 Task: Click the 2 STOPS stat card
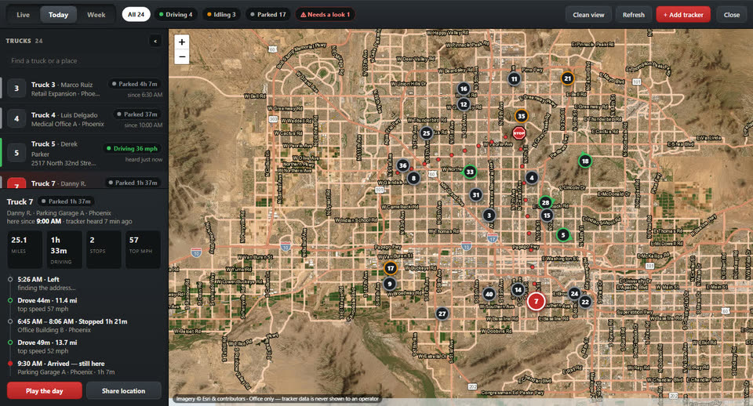pyautogui.click(x=104, y=249)
